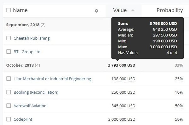This screenshot has height=125, width=189.
Task: Click the October 33% probability summary
Action: coord(179,65)
